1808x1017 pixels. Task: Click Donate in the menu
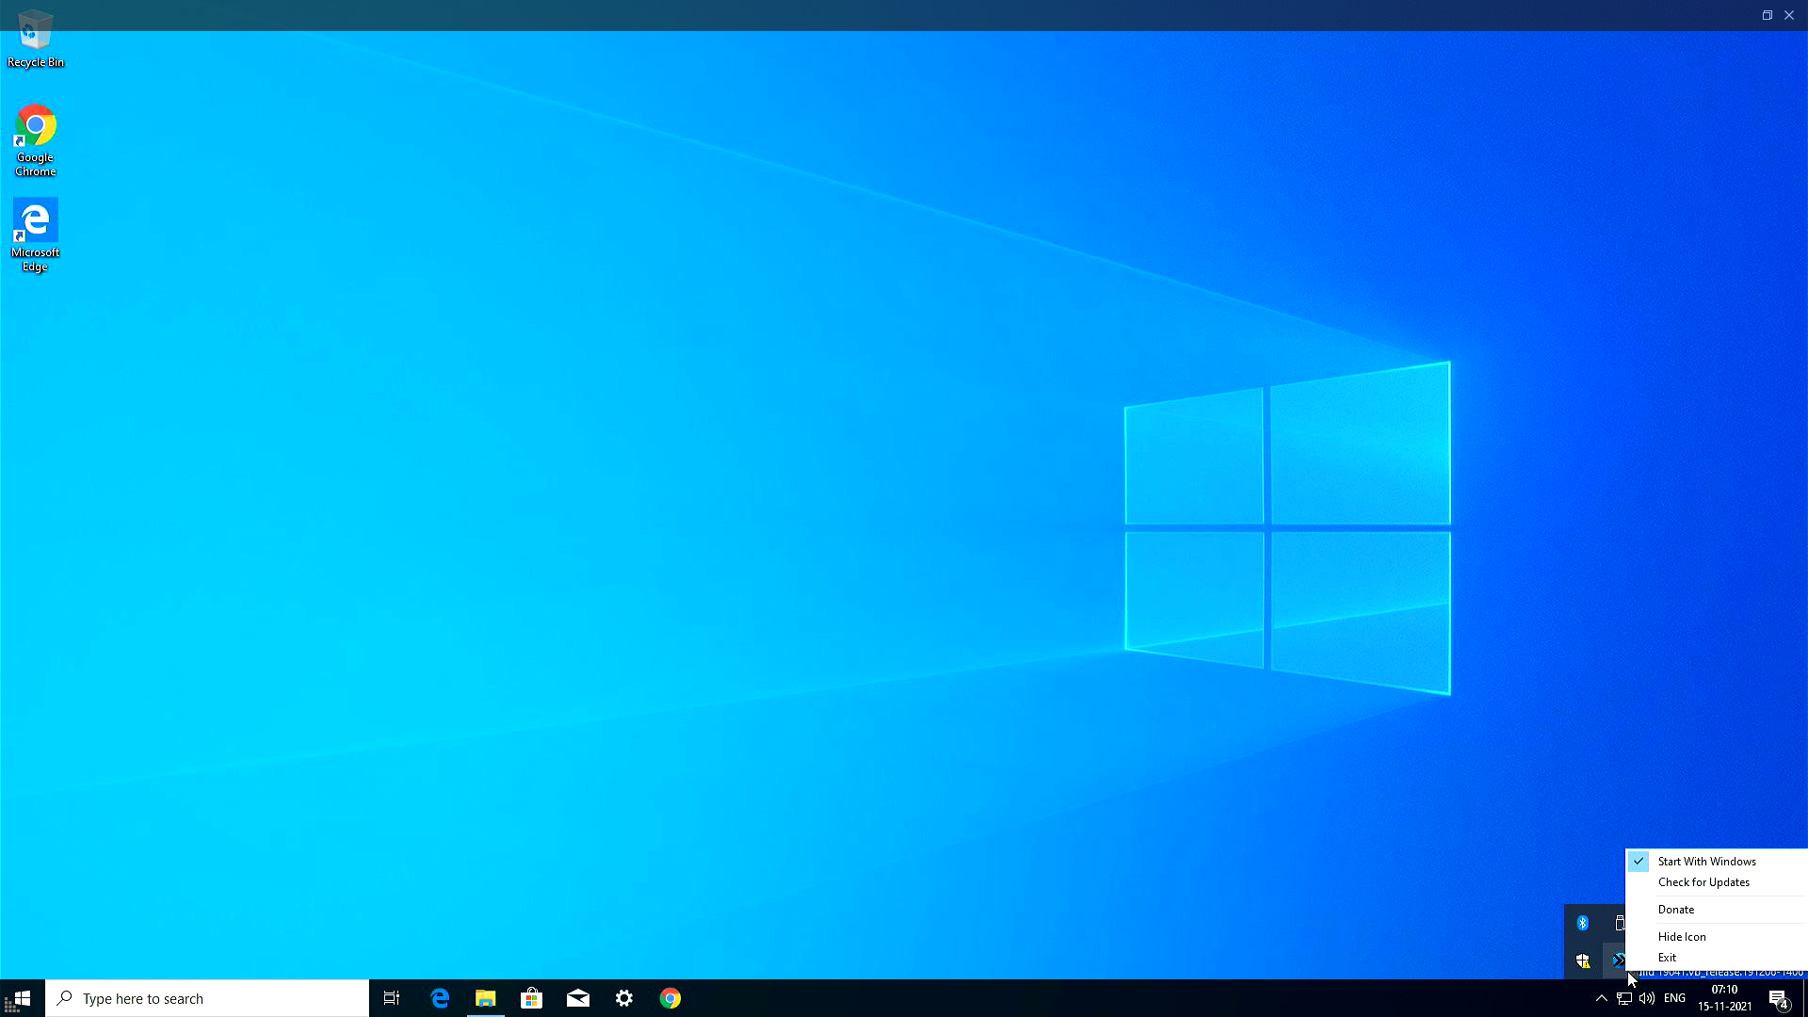click(1675, 909)
